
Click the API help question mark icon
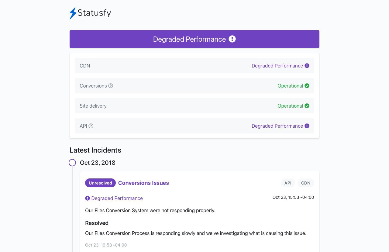click(91, 126)
